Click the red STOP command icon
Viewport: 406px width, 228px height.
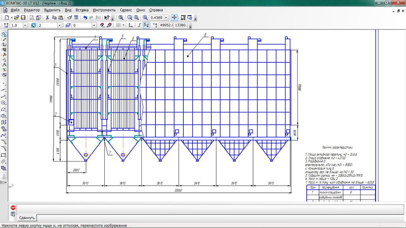coord(13,208)
